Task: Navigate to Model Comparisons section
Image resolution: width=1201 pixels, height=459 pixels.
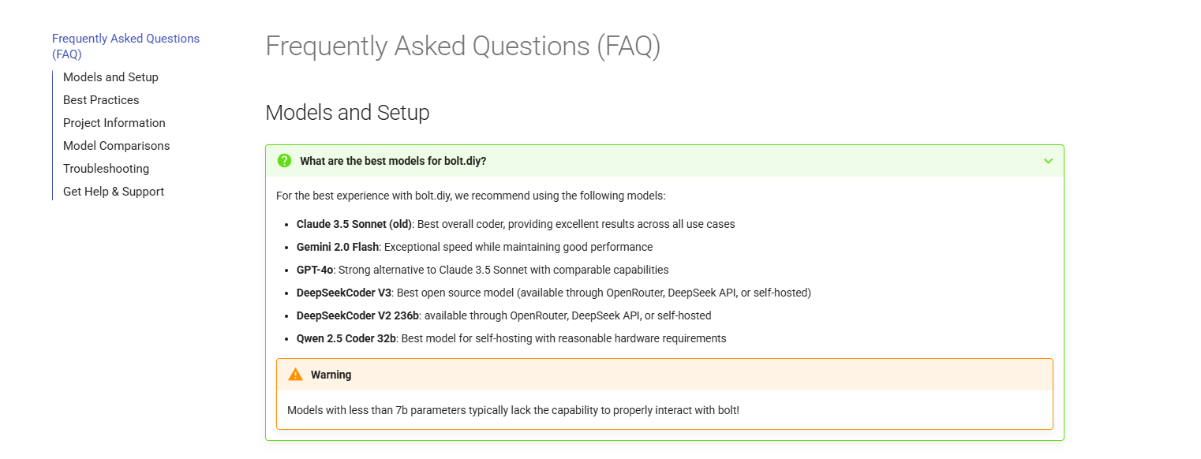Action: 117,146
